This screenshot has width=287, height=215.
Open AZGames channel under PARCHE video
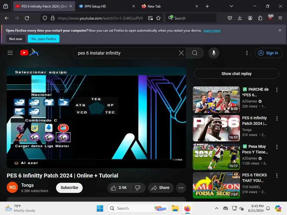tap(249, 101)
